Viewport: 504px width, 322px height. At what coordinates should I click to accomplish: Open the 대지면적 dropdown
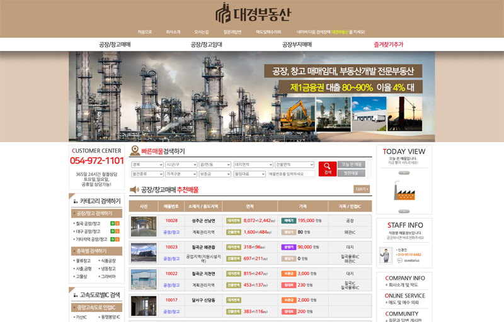pyautogui.click(x=253, y=165)
